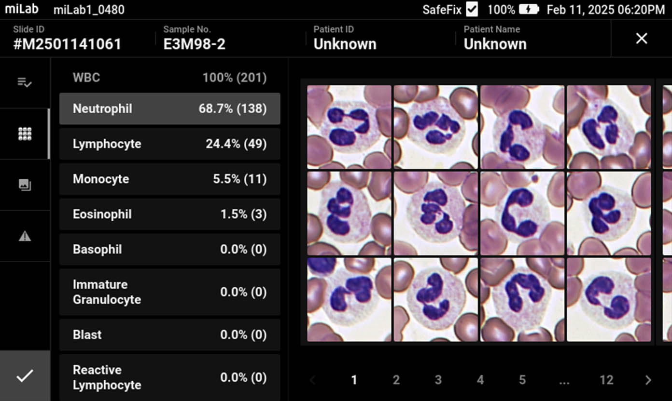Close the slide review with X

pyautogui.click(x=641, y=39)
